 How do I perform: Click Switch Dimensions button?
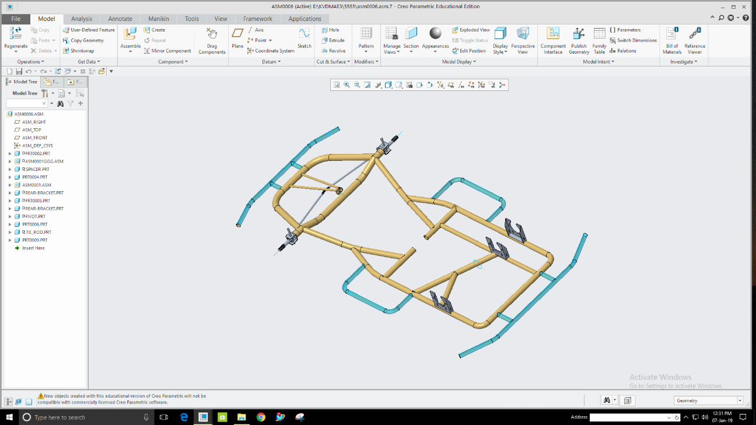(633, 40)
